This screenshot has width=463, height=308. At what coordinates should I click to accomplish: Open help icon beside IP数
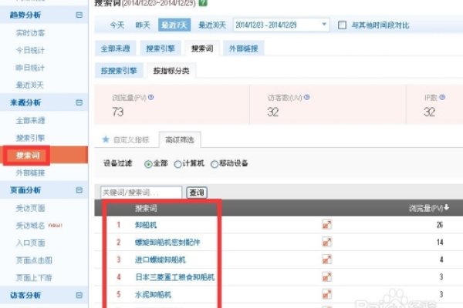(442, 97)
